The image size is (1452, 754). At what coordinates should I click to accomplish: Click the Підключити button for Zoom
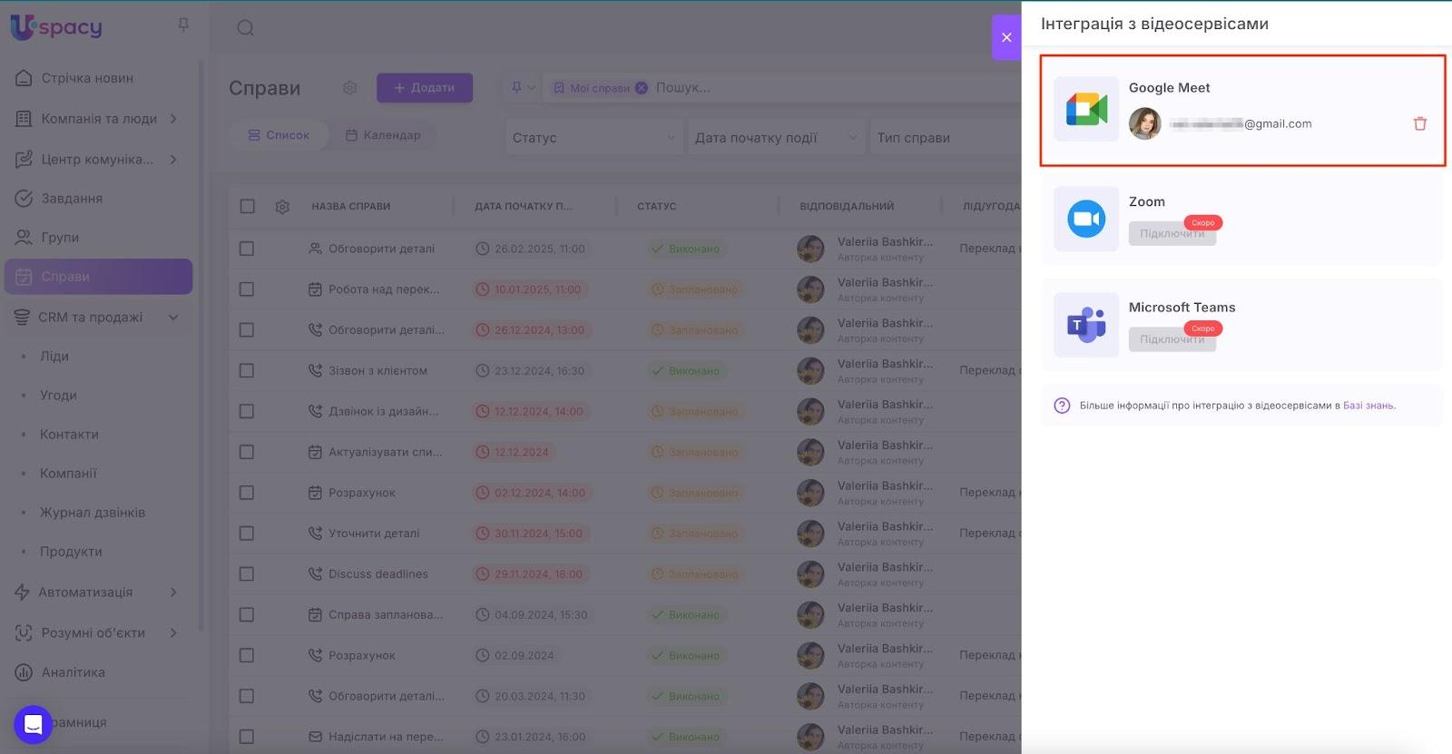click(1172, 234)
